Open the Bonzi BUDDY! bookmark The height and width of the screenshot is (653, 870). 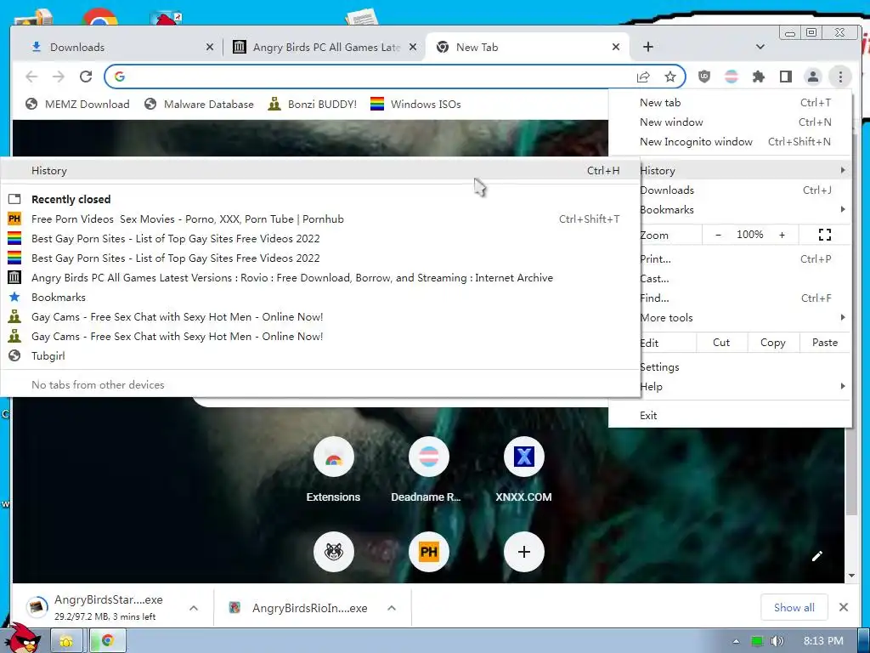coord(313,105)
